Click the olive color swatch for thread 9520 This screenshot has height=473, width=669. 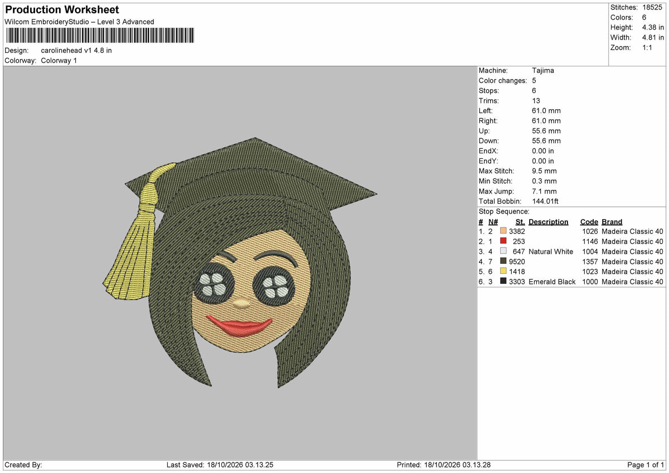pyautogui.click(x=503, y=262)
